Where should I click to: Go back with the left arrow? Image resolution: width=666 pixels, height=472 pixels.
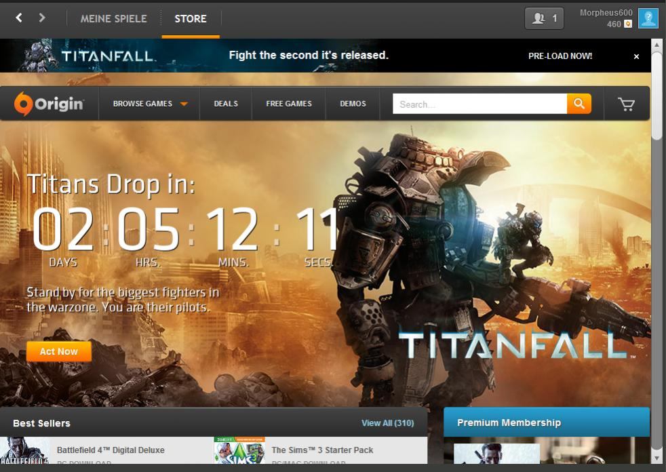click(x=19, y=18)
